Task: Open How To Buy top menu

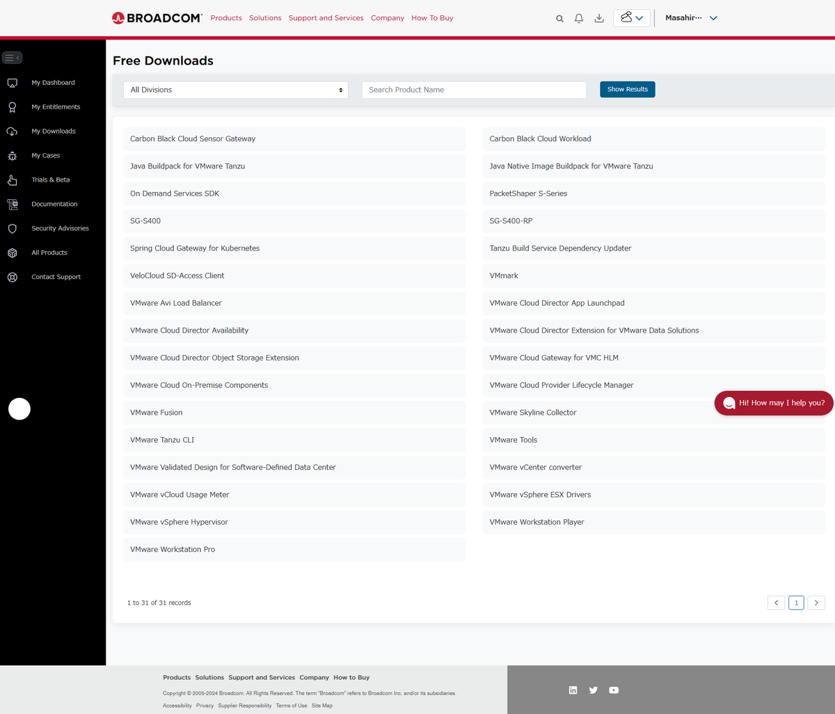Action: [x=432, y=18]
